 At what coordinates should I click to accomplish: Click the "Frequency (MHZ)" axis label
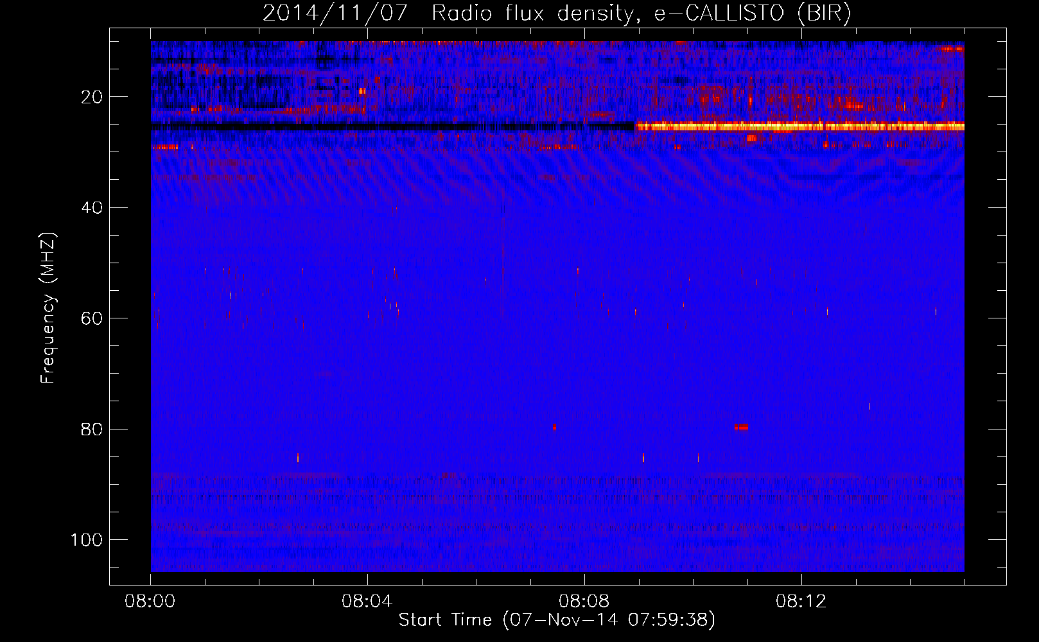click(48, 308)
